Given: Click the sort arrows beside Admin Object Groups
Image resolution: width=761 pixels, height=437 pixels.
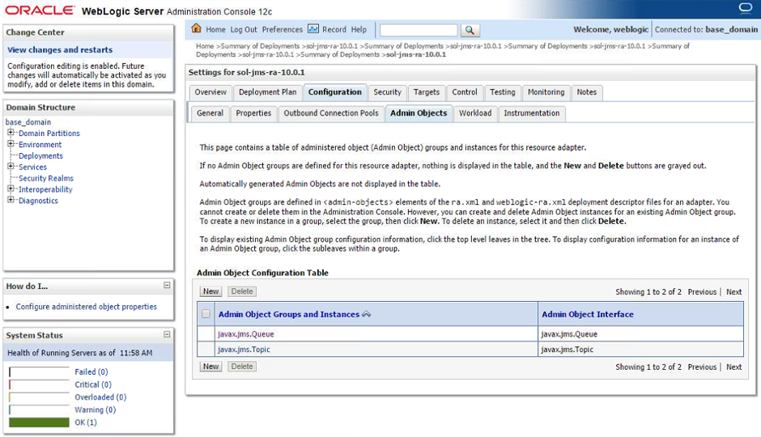Looking at the screenshot, I should coord(367,314).
